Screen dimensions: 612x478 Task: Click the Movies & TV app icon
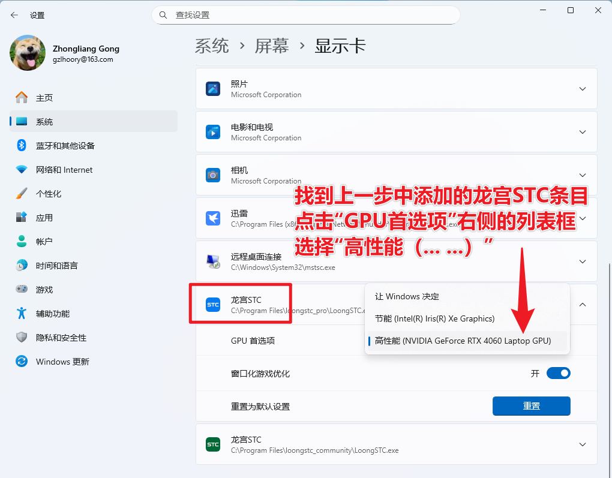coord(213,132)
